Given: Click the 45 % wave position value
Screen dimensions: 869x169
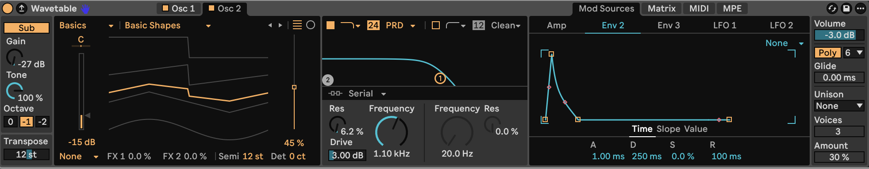Looking at the screenshot, I should [294, 143].
